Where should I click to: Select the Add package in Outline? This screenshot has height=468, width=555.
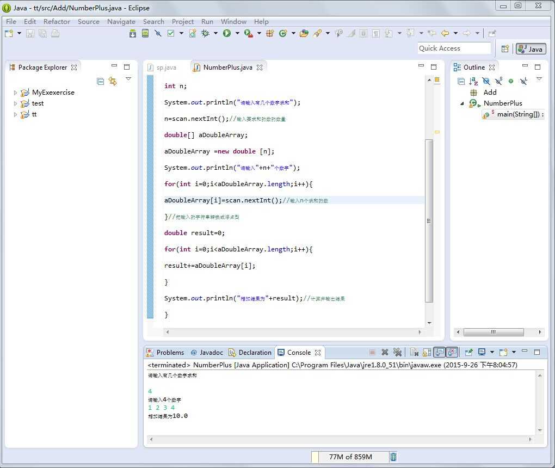click(490, 93)
